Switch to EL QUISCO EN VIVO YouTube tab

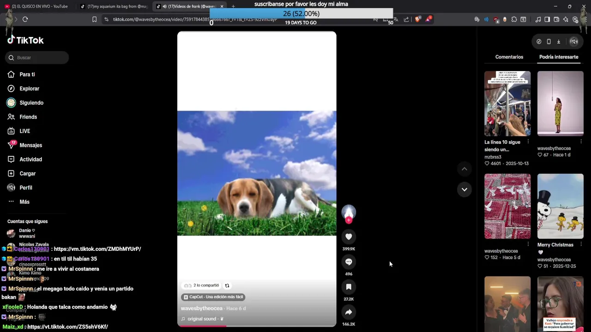coord(37,6)
